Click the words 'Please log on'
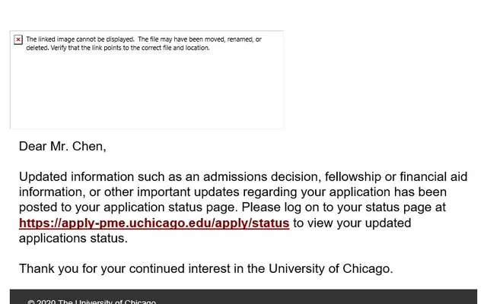 [x=281, y=207]
